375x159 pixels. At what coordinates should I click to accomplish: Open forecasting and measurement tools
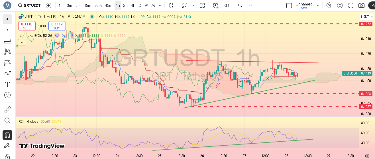coord(7,63)
